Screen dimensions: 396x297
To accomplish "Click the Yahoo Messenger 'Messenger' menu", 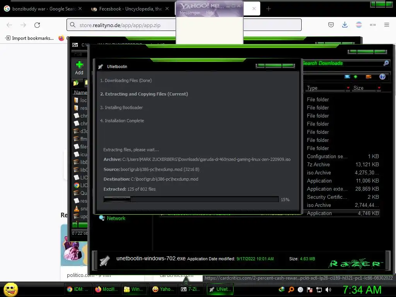I will point(189,13).
